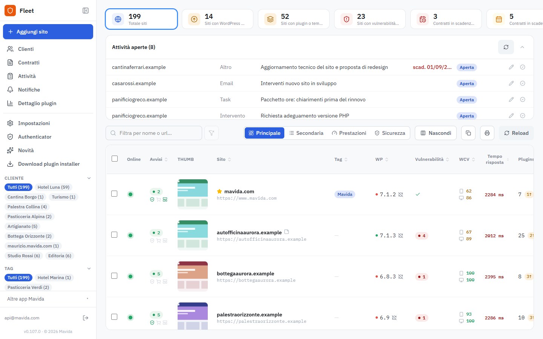Filter by the Mavida tag badge

(345, 194)
